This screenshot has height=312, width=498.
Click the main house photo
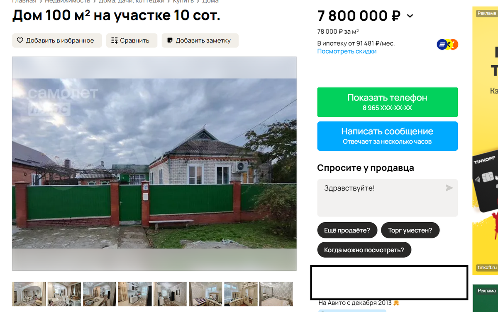tap(154, 164)
